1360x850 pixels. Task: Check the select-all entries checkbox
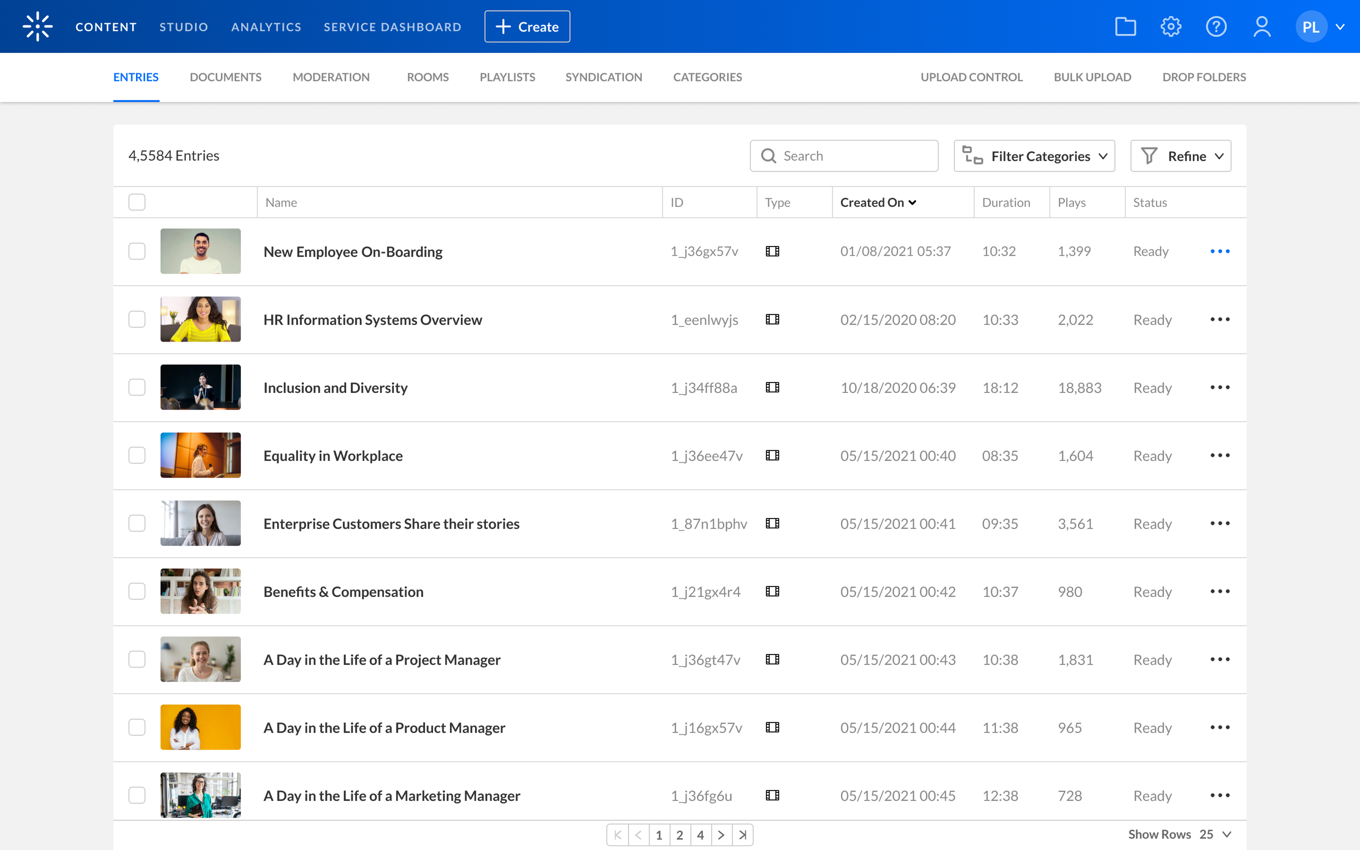pyautogui.click(x=137, y=202)
